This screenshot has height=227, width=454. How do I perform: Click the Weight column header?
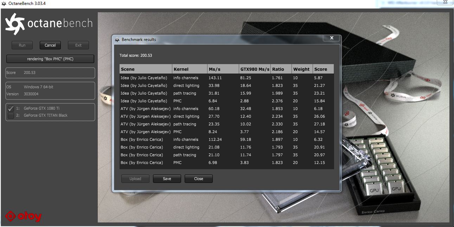[302, 69]
